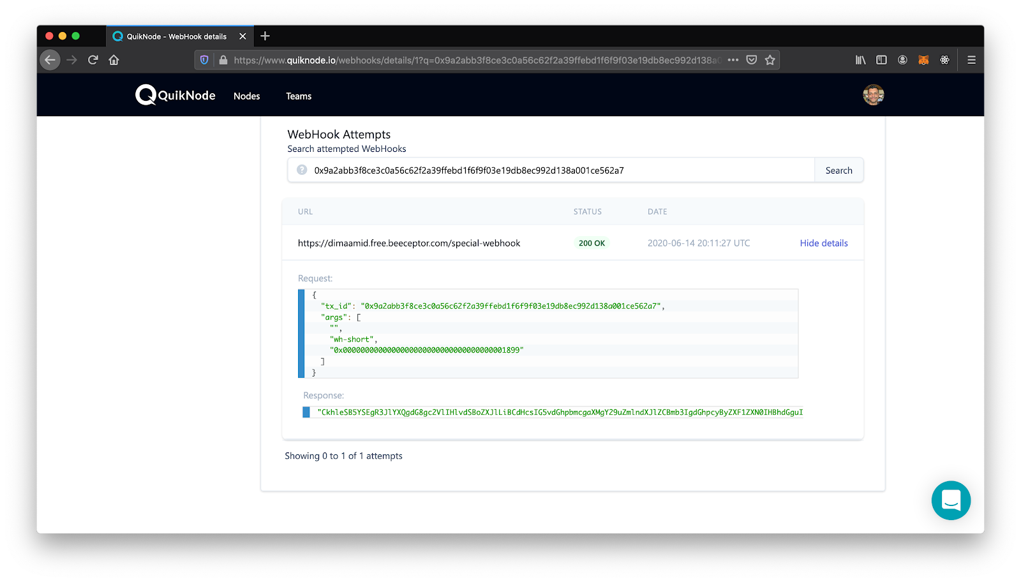Save page to Pocket
The height and width of the screenshot is (582, 1021).
pos(752,60)
